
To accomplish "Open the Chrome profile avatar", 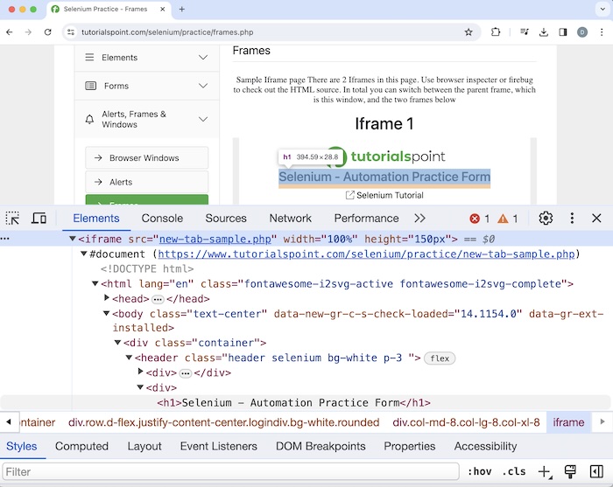I will point(582,32).
